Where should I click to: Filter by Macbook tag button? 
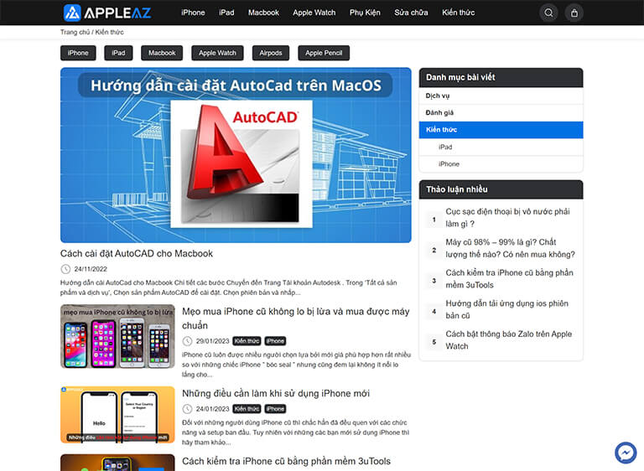click(x=162, y=53)
